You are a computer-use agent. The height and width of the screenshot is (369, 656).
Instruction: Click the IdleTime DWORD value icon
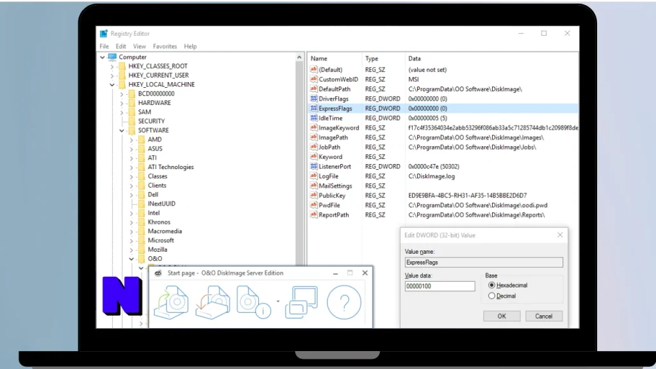click(314, 118)
